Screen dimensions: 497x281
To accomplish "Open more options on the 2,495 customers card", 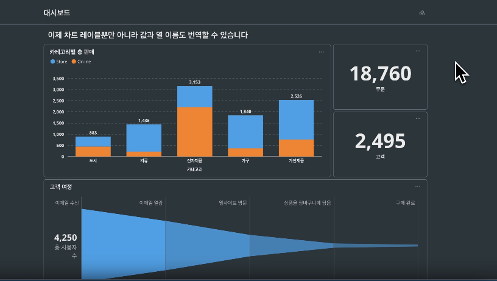I will pos(418,118).
